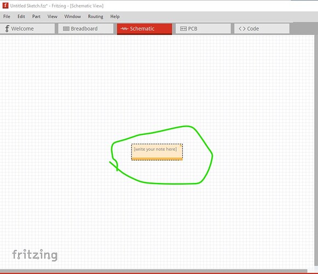318x274 pixels.
Task: Click the fritzing logo watermark on canvas
Action: click(x=35, y=255)
